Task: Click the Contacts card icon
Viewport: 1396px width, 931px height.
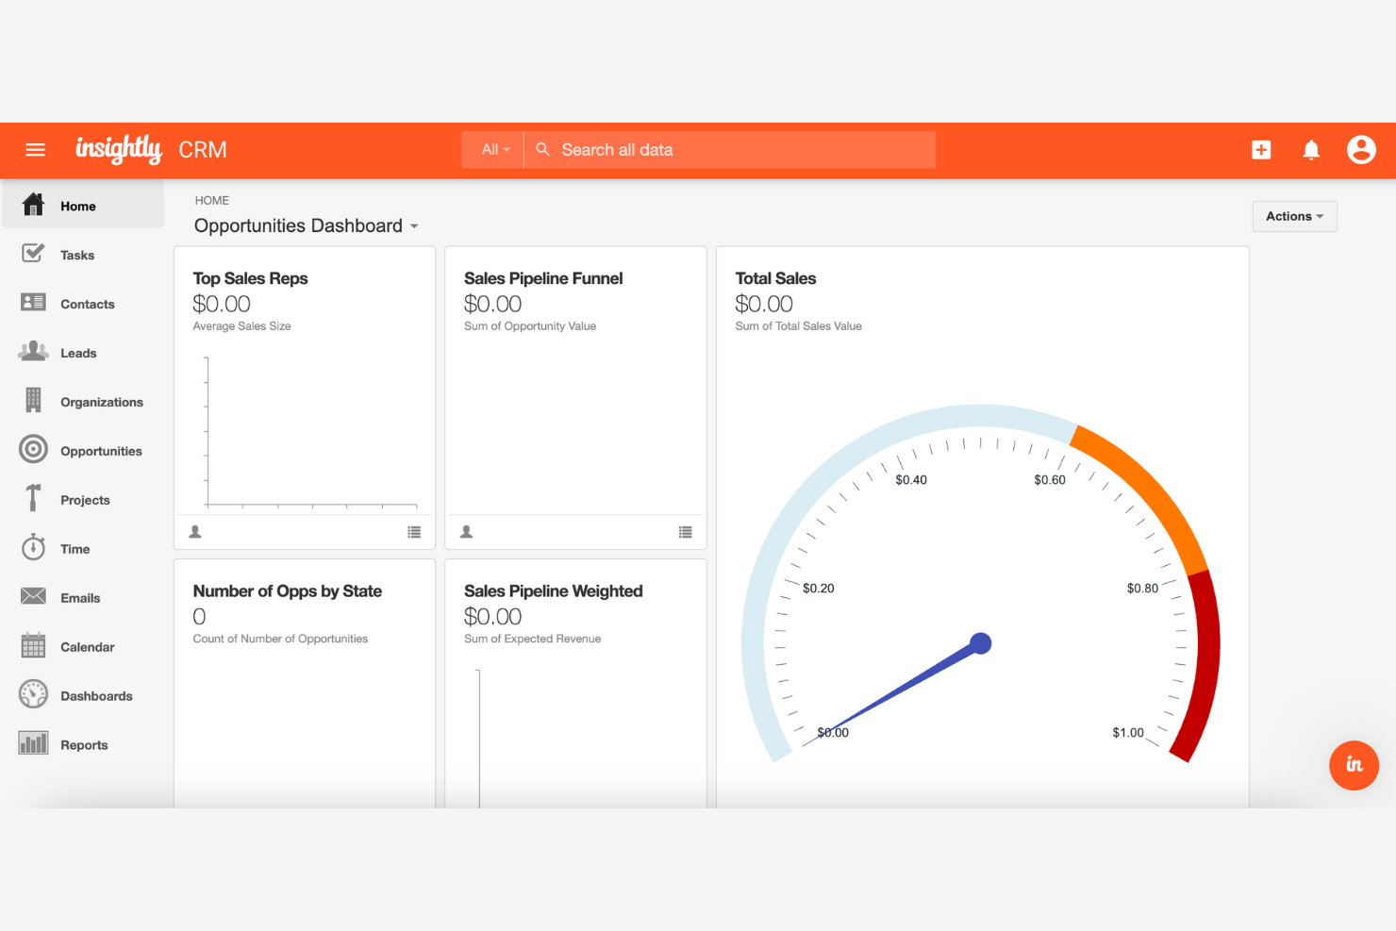Action: click(x=33, y=302)
